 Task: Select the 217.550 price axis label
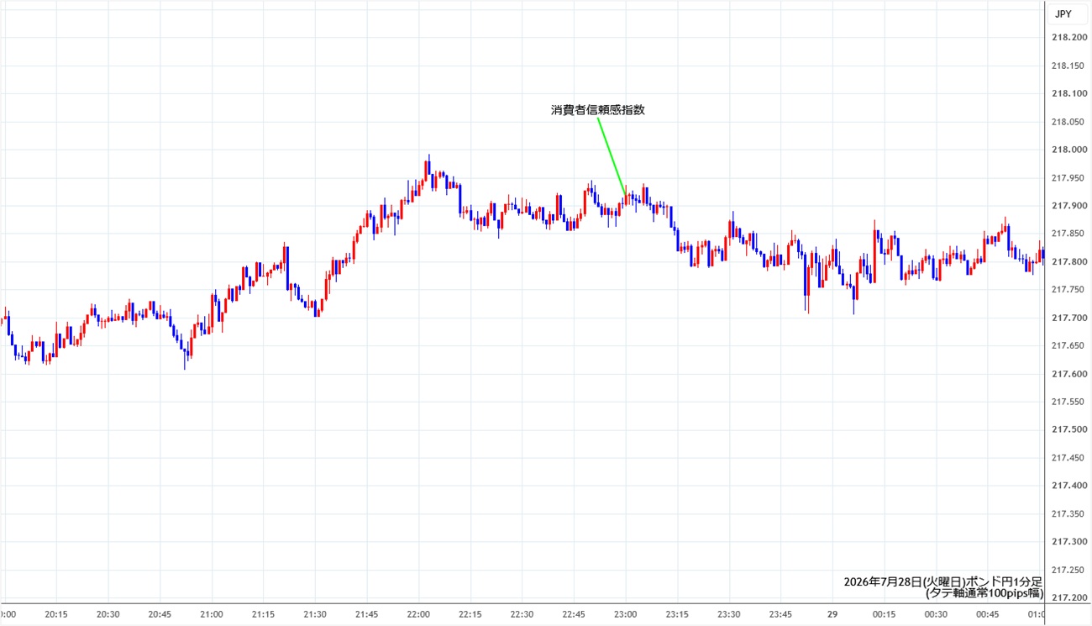coord(1067,402)
